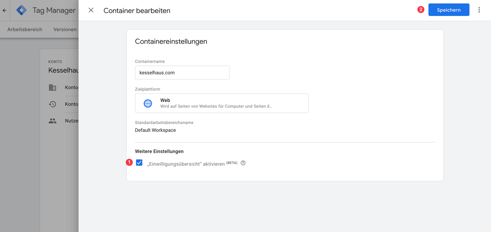Open the Versionen tab

65,29
